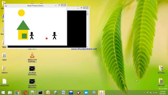Screen dimensions: 168x95
Task: Open the volume speaker tray icon
Action: (156, 93)
